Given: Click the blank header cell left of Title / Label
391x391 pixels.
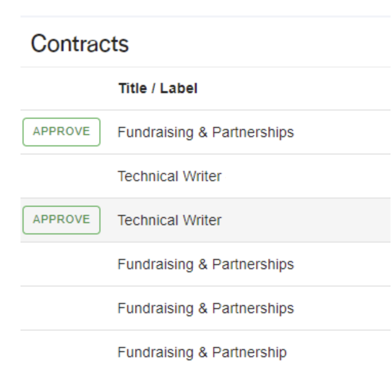Looking at the screenshot, I should coord(61,89).
